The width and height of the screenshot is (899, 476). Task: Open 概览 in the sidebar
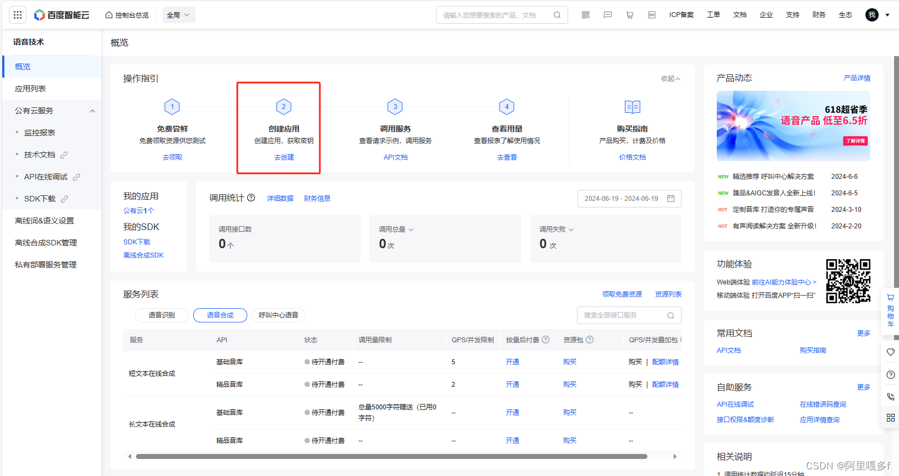[x=52, y=67]
